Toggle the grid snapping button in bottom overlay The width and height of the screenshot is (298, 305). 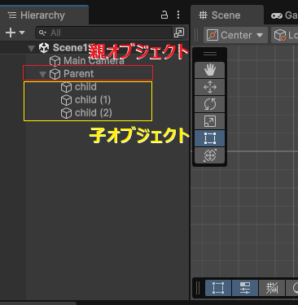click(x=271, y=288)
